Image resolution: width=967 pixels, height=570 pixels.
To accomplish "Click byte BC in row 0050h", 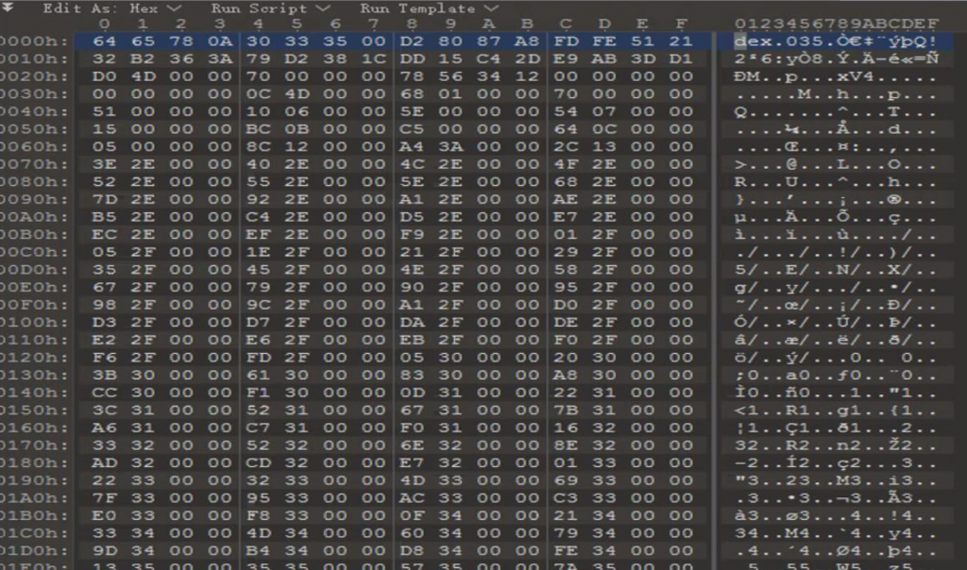I will (x=258, y=128).
